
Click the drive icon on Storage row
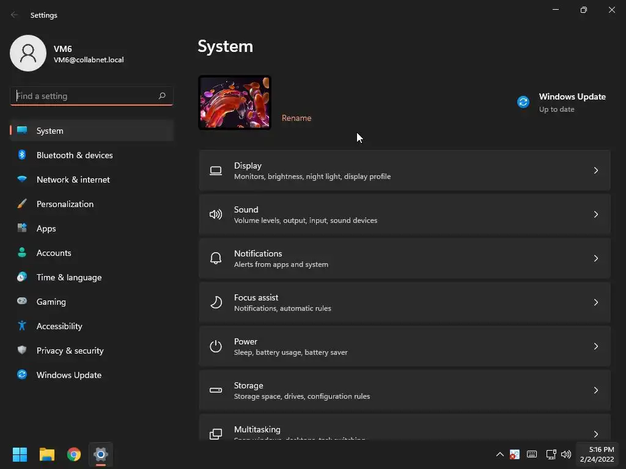click(x=216, y=390)
